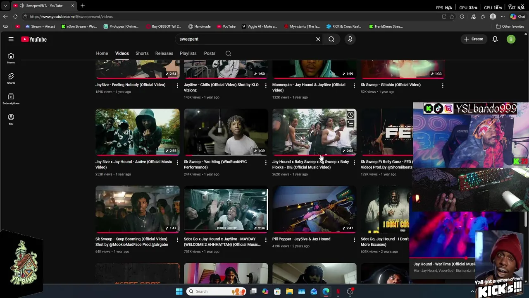Select the Videos channel tab
This screenshot has width=529, height=298.
(122, 53)
